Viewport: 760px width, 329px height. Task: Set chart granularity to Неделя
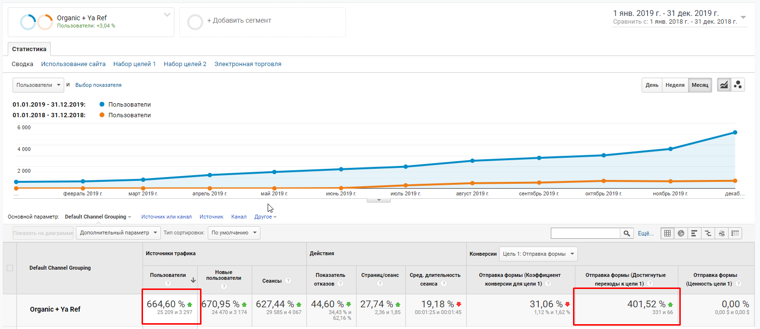click(x=675, y=85)
